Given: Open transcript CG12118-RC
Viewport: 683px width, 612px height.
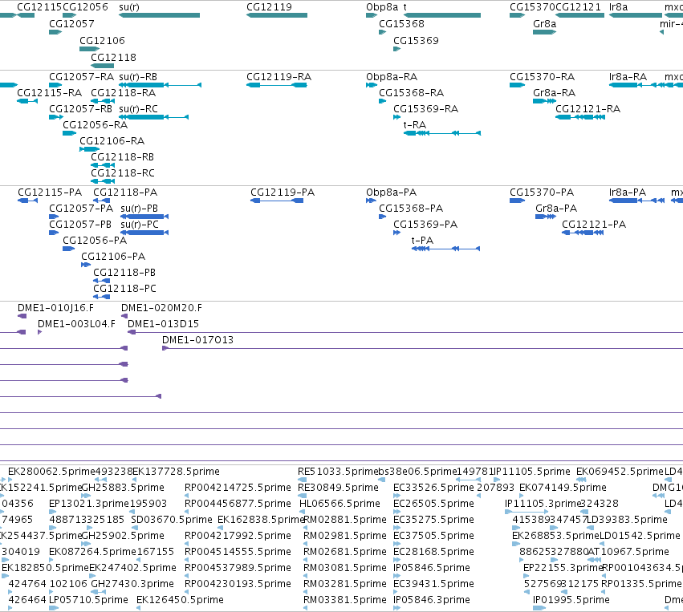Looking at the screenshot, I should coord(123,173).
